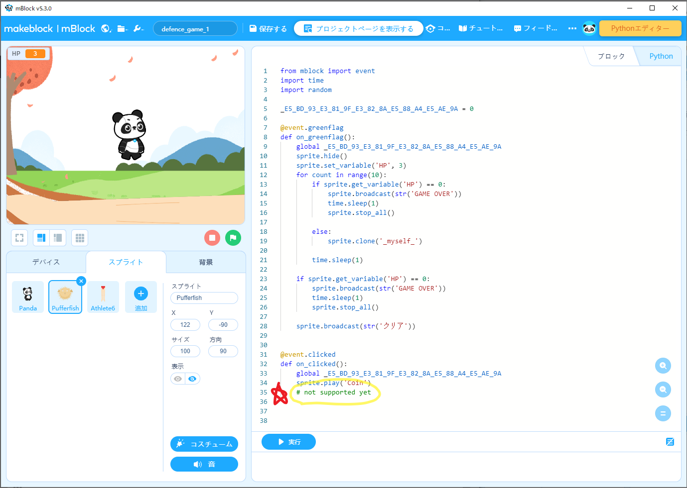Open the three-dot more menu
Image resolution: width=687 pixels, height=488 pixels.
click(x=572, y=28)
